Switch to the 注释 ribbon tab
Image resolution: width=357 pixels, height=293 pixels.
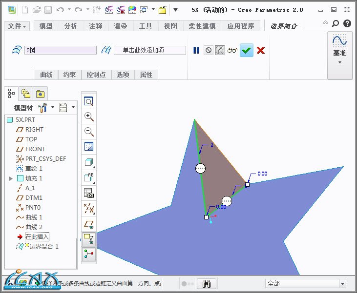[96, 26]
